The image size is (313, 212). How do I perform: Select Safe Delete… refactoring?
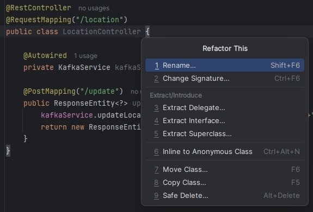225,196
